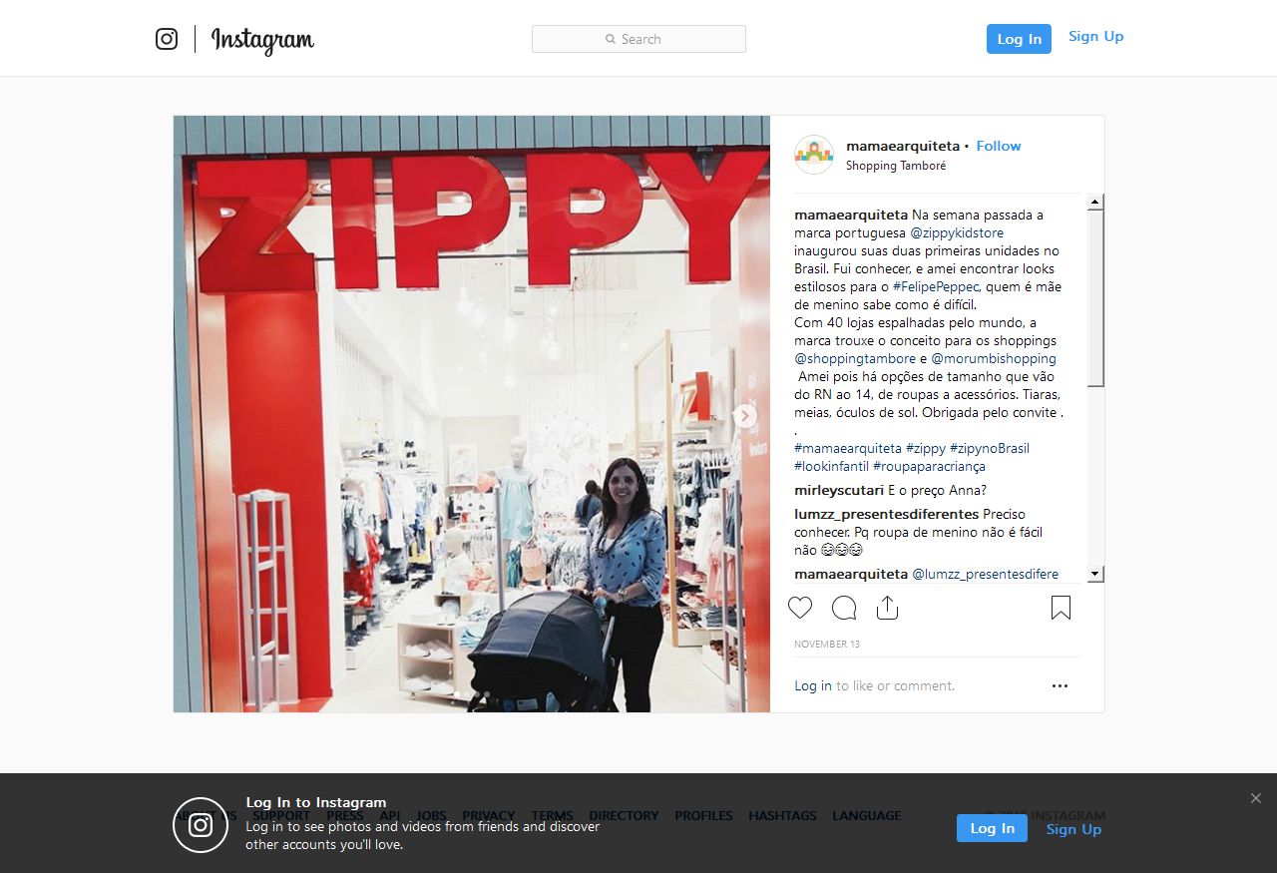Click Log In button in bottom banner
Image resolution: width=1277 pixels, height=873 pixels.
[x=992, y=828]
